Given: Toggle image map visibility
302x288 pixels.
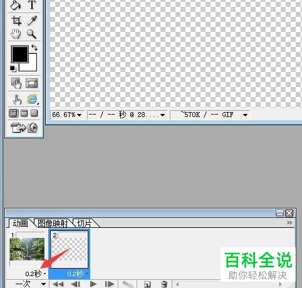Looking at the screenshot, I should [x=16, y=83].
